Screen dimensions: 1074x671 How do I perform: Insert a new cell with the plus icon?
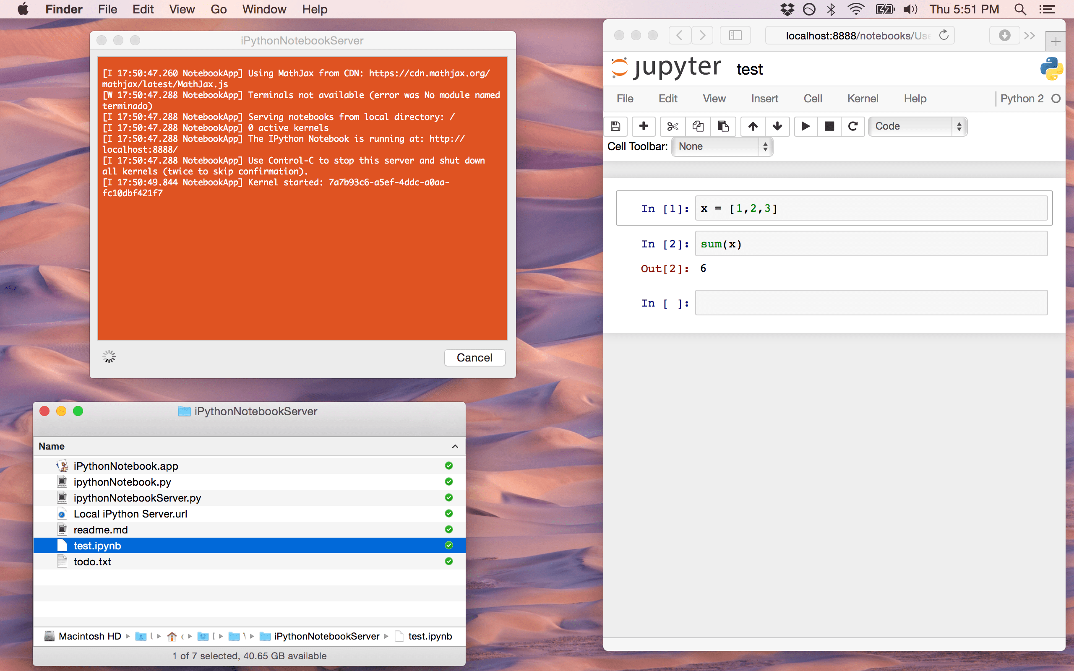pos(644,127)
